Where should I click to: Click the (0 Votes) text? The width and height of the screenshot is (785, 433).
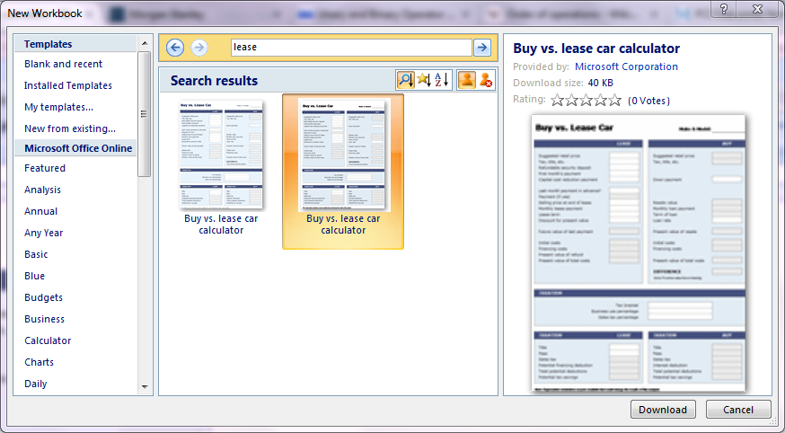coord(648,101)
